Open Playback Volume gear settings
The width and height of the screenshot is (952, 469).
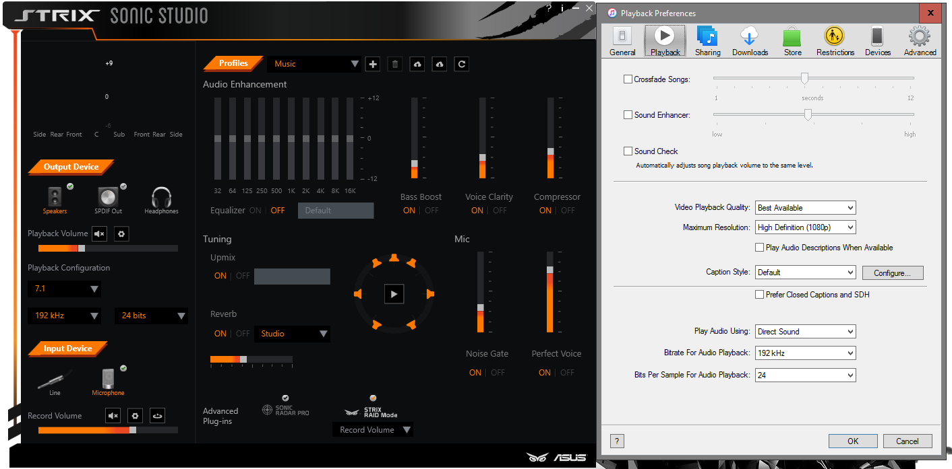(121, 233)
